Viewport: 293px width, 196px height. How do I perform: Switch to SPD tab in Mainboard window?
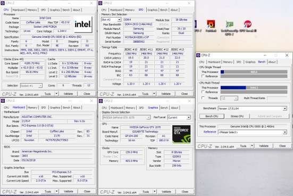(x=44, y=108)
